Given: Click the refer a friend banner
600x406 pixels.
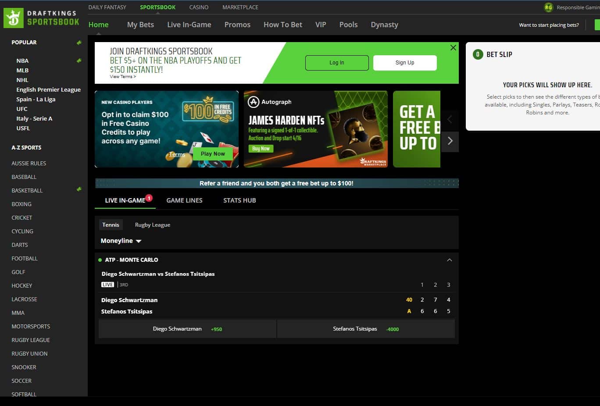Looking at the screenshot, I should click(277, 183).
